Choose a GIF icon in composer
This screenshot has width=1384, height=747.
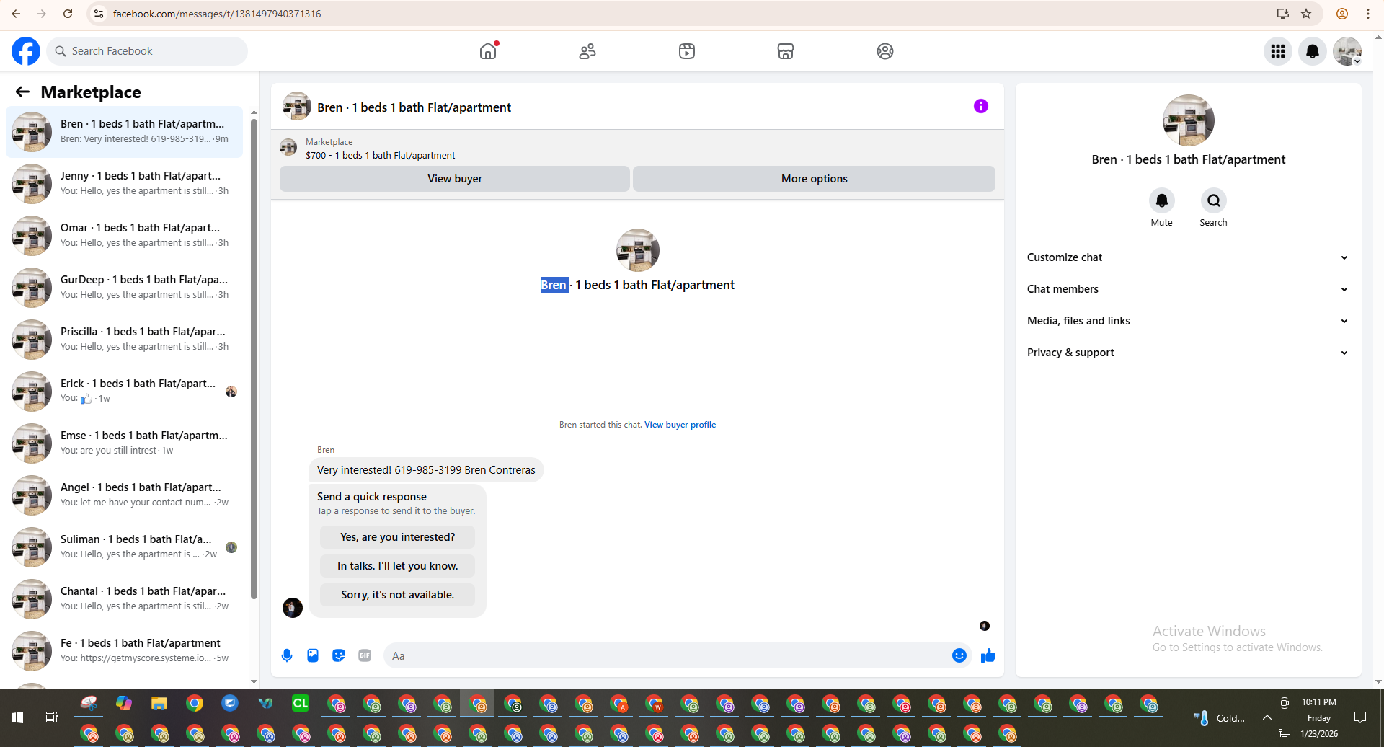click(365, 655)
